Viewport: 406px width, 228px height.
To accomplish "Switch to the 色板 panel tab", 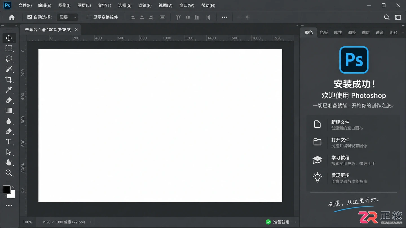I will point(324,32).
